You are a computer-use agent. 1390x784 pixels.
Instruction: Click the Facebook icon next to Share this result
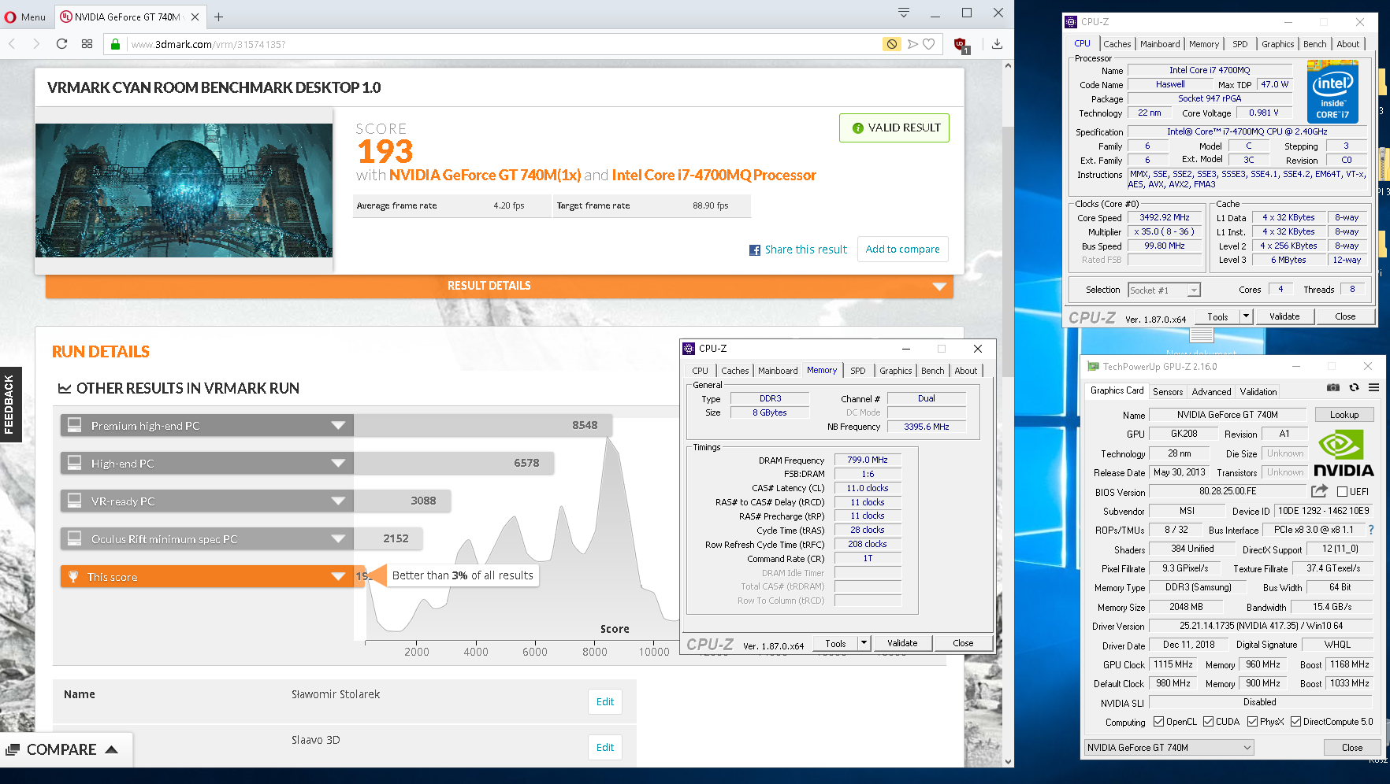coord(755,250)
